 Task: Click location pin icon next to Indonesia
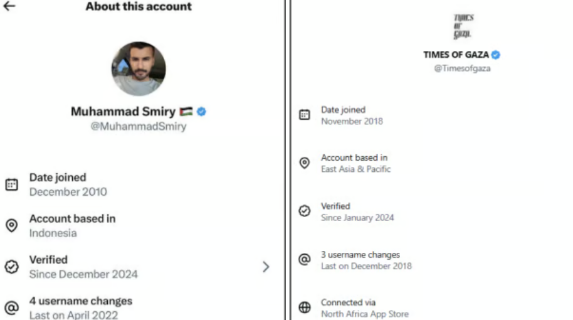pos(11,226)
